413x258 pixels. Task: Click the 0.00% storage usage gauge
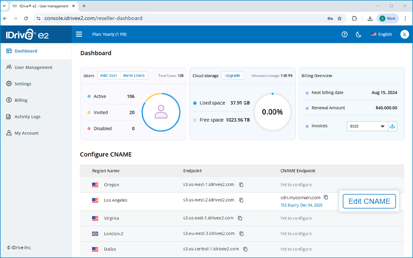coord(273,112)
